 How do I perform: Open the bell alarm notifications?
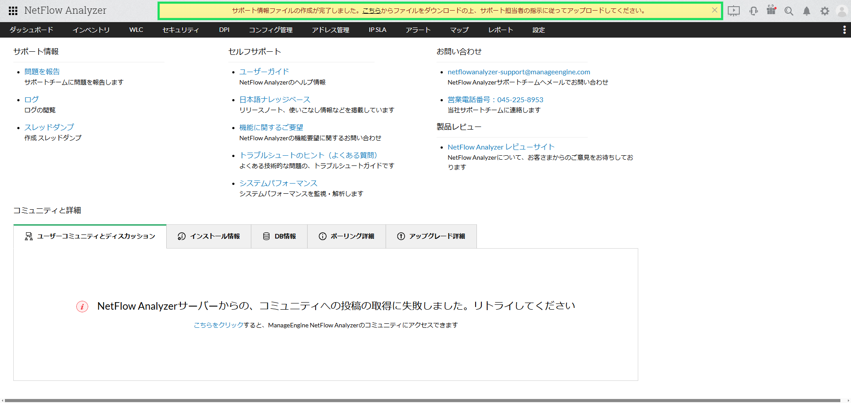(x=807, y=11)
